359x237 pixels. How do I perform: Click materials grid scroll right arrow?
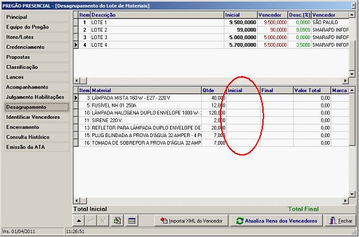(346, 201)
